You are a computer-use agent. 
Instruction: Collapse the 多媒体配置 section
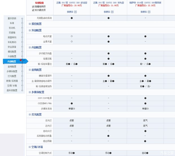point(30,92)
